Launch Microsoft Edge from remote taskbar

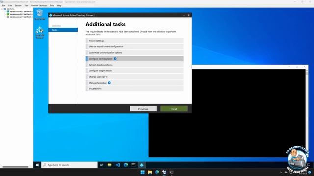(126, 165)
